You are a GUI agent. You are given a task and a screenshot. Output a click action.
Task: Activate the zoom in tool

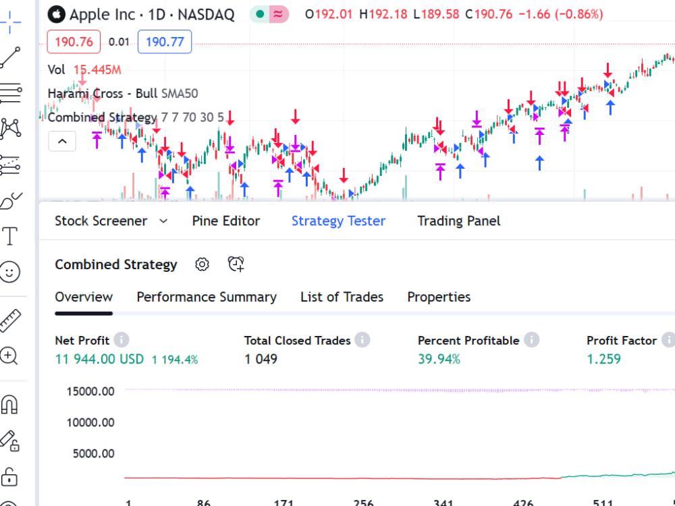9,356
